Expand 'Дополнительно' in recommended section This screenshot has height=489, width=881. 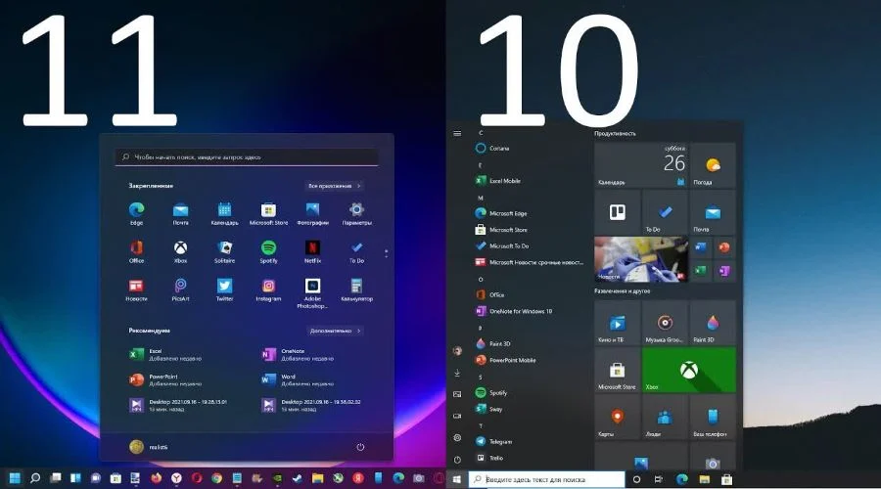(x=335, y=331)
